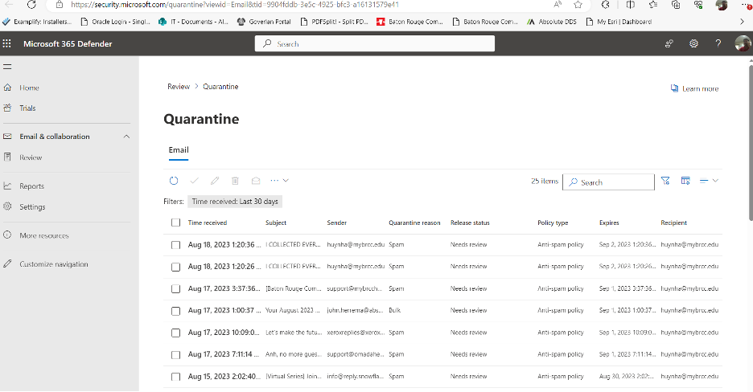Click the Learn more link
753x392 pixels.
coord(695,88)
